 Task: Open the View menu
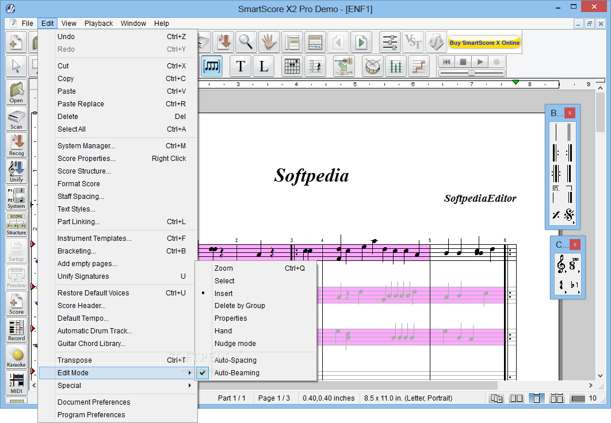coord(68,24)
